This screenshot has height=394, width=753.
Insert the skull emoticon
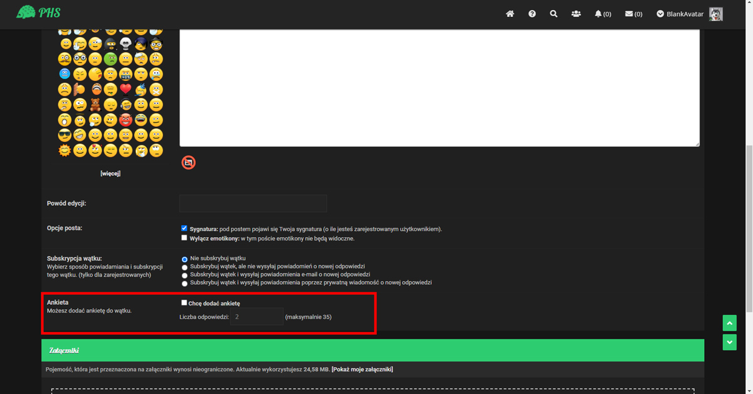(125, 44)
